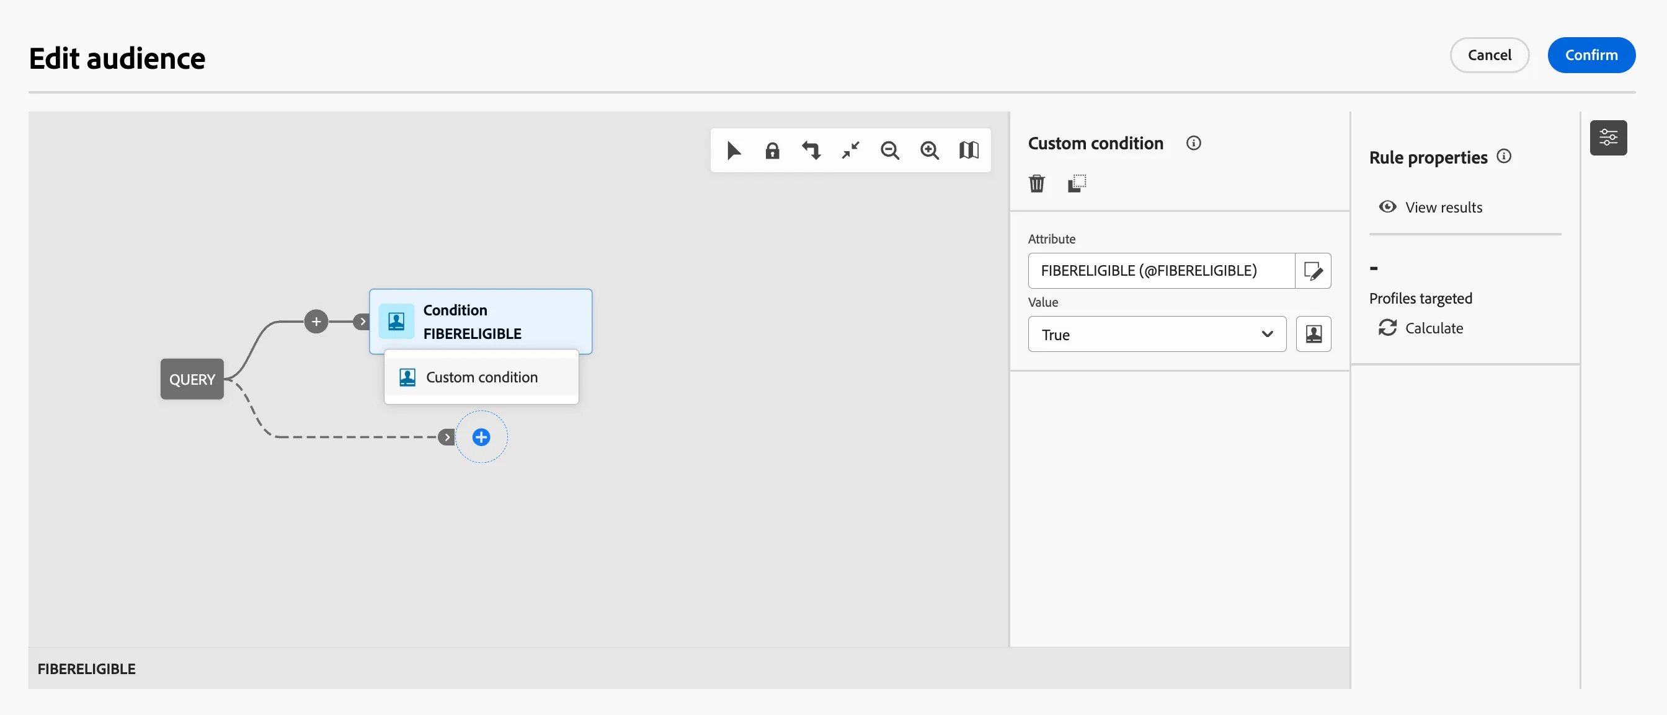Viewport: 1667px width, 715px height.
Task: Toggle the canvas lock icon
Action: [772, 151]
